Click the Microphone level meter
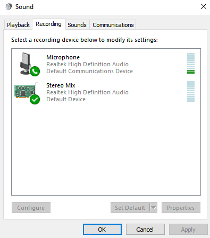 pos(191,63)
